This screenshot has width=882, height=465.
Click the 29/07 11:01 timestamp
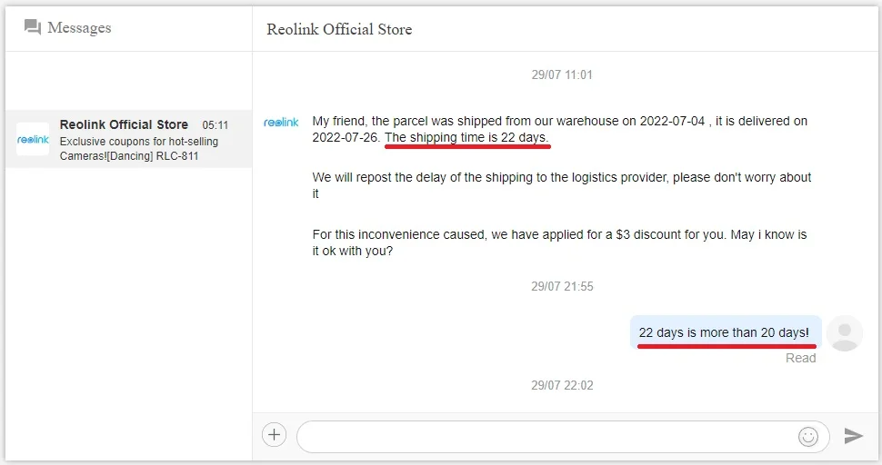562,74
